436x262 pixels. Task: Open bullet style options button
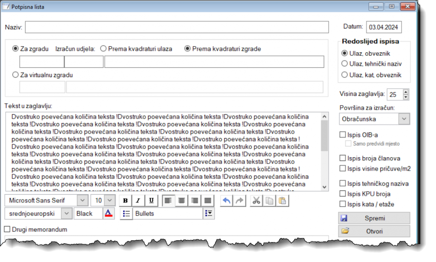209,213
